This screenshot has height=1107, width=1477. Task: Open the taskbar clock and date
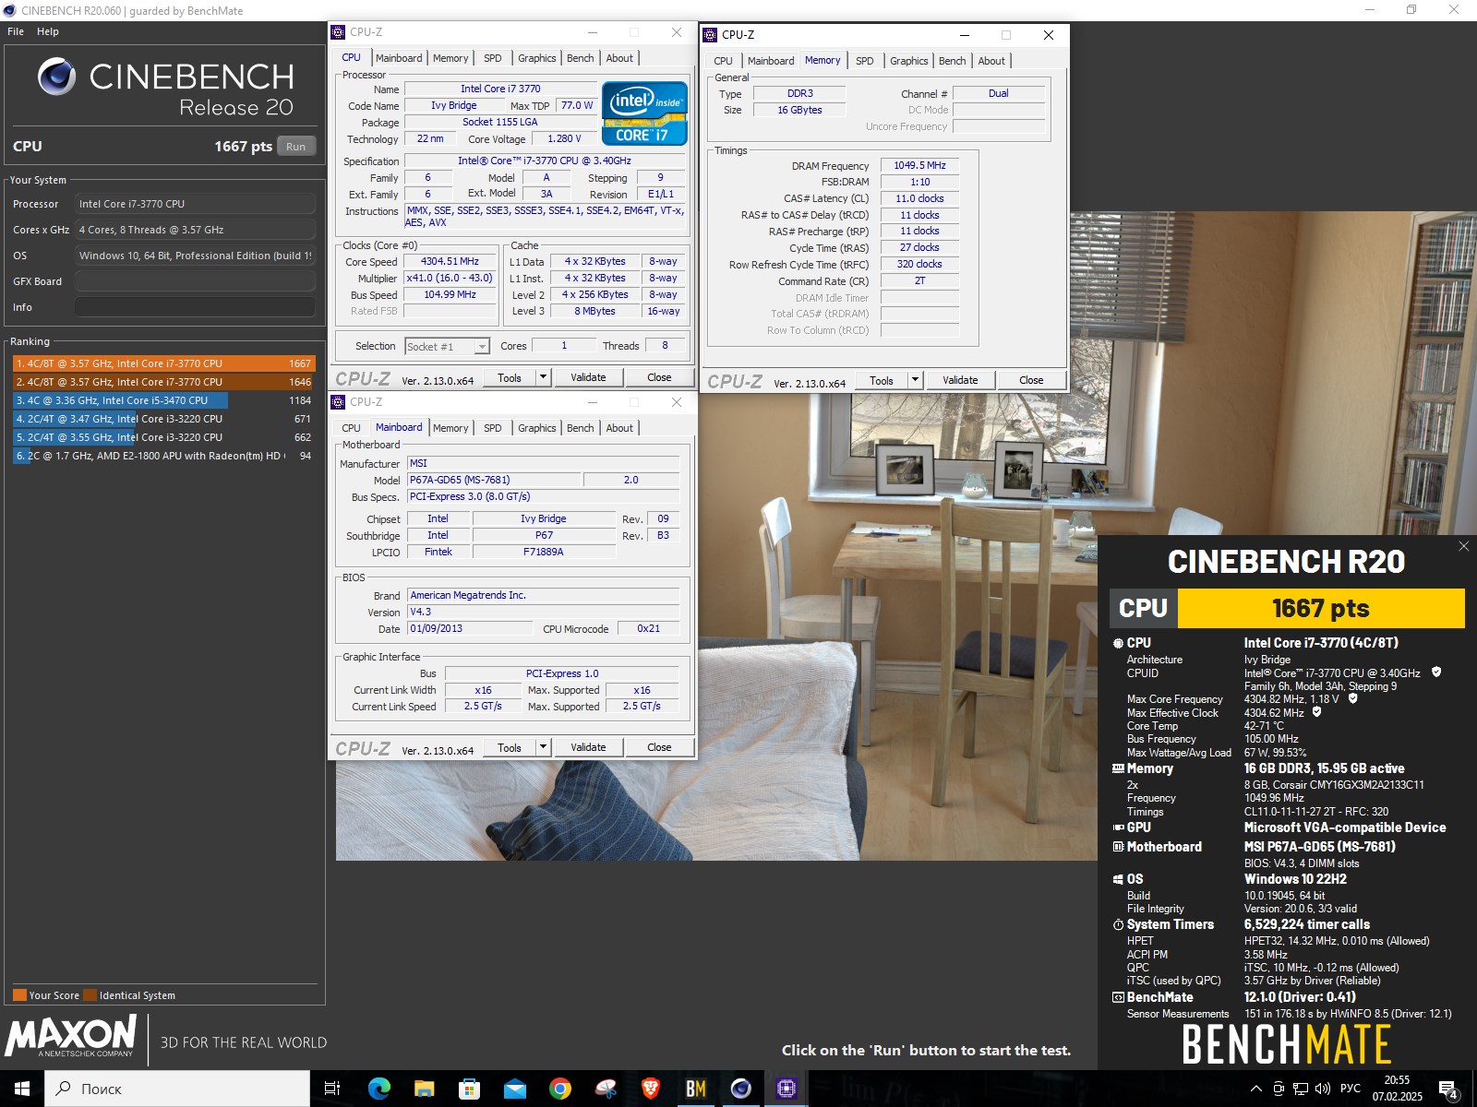1397,1089
